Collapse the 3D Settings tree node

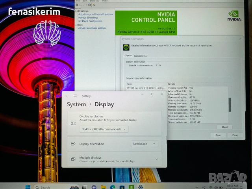pos(76,11)
